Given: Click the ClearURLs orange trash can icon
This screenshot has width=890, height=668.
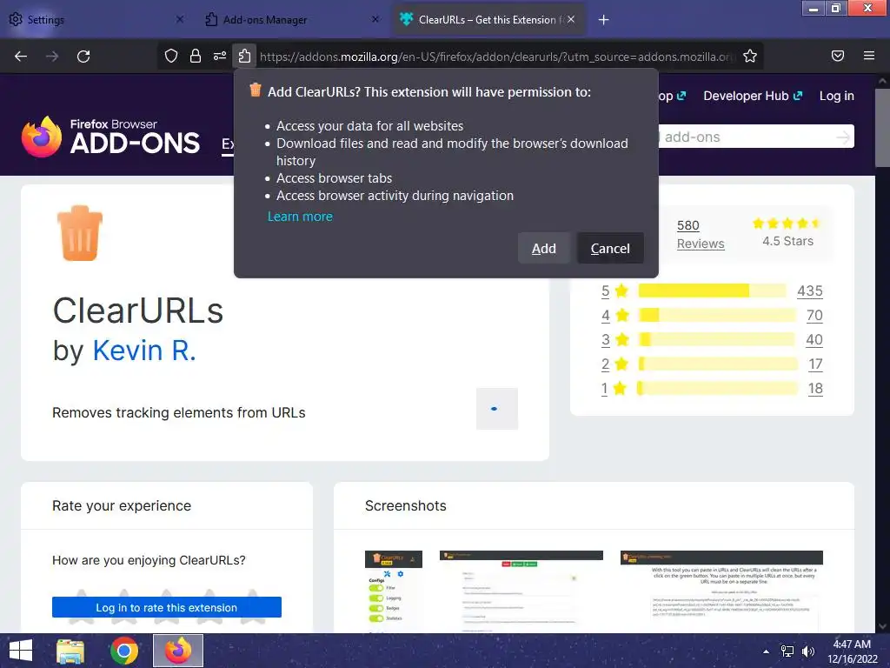Looking at the screenshot, I should click(x=80, y=233).
